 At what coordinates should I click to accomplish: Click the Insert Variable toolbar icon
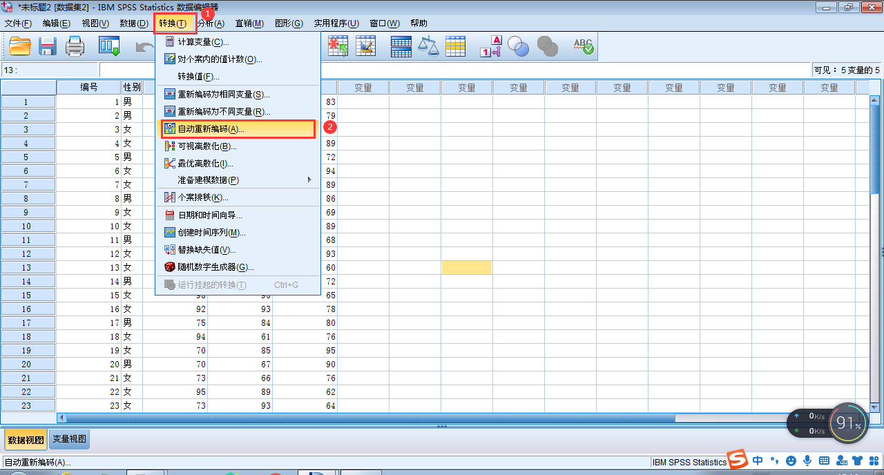(365, 46)
